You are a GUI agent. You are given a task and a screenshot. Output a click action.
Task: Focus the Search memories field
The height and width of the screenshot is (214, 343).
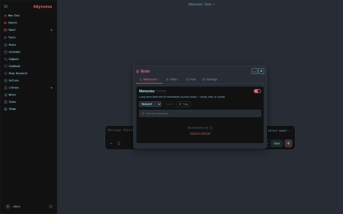200,113
